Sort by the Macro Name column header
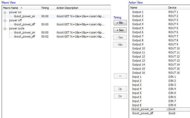The height and width of the screenshot is (118, 190). tap(21, 8)
